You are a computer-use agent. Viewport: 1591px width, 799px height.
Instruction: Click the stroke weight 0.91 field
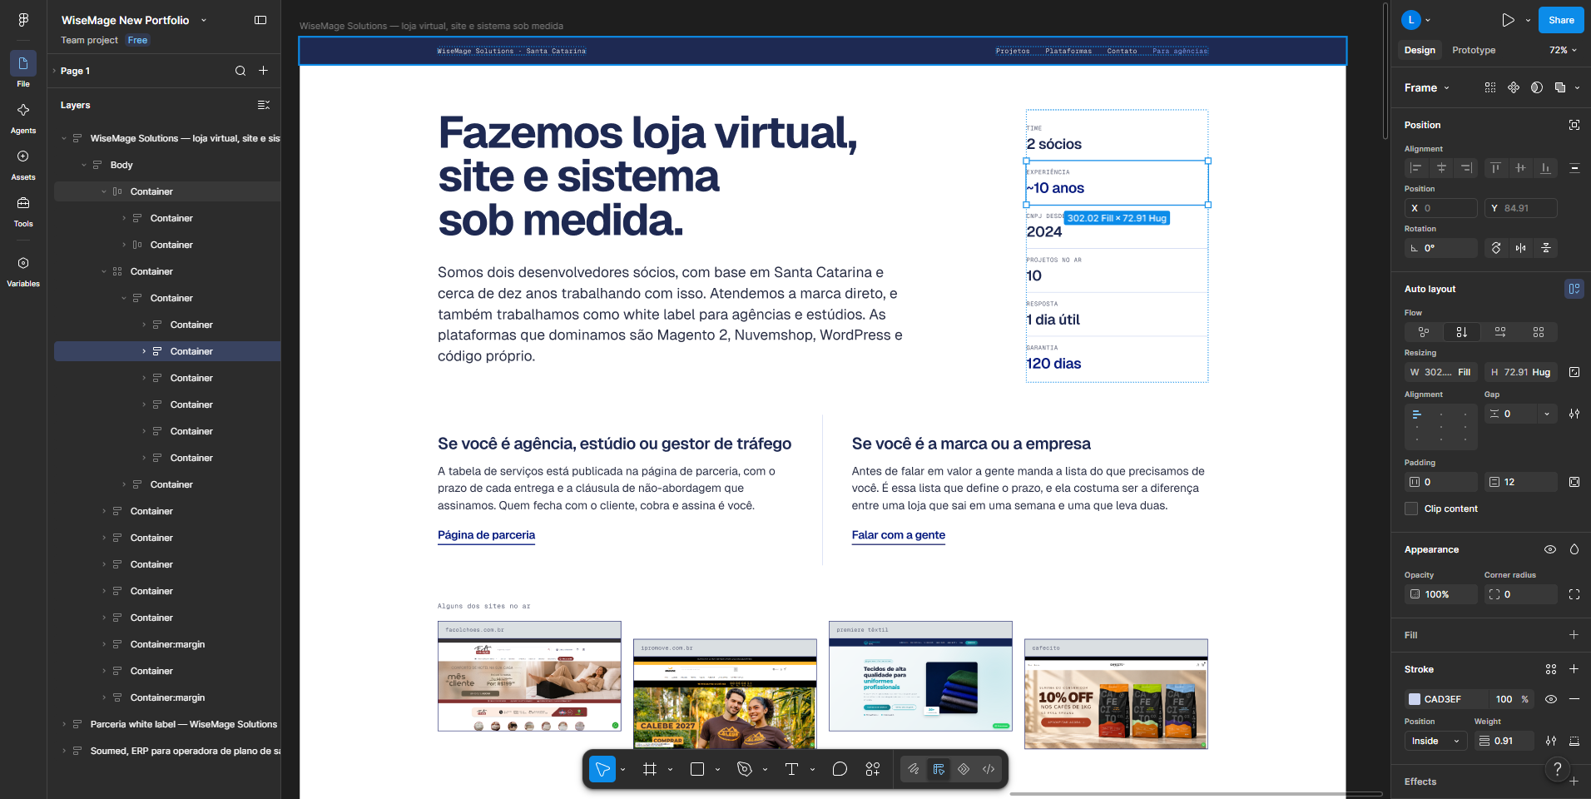[x=1504, y=741]
